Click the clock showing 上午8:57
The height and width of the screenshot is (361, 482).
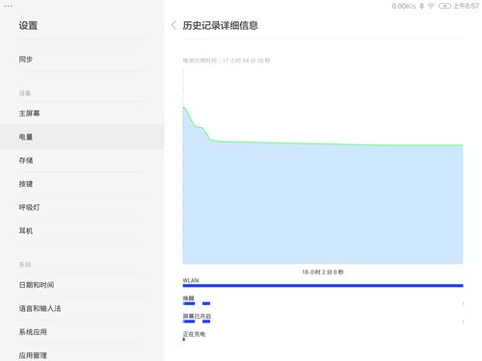(466, 6)
